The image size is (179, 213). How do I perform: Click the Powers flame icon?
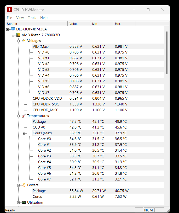coord(24,185)
